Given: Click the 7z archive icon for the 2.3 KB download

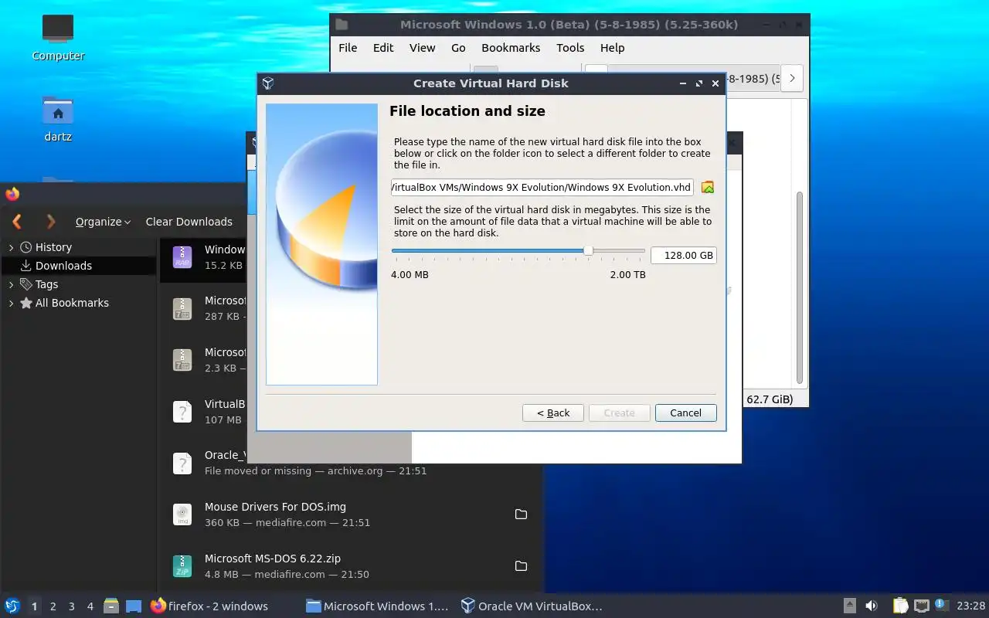Looking at the screenshot, I should coord(182,359).
